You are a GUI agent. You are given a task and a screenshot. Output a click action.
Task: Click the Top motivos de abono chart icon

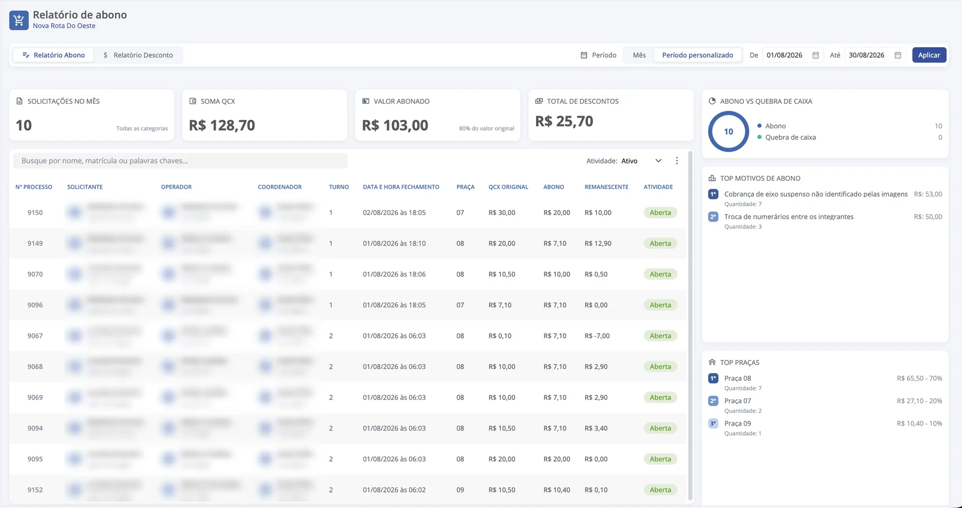coord(712,178)
